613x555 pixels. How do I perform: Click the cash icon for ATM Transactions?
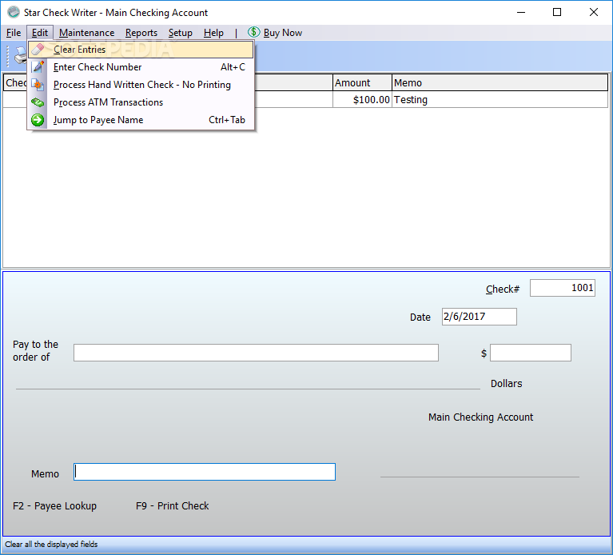coord(38,102)
